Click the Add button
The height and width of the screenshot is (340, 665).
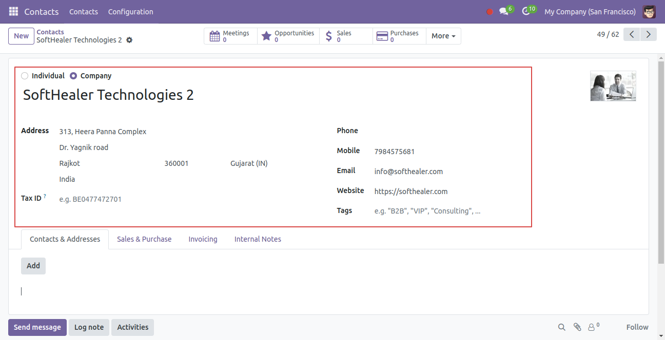click(x=33, y=266)
